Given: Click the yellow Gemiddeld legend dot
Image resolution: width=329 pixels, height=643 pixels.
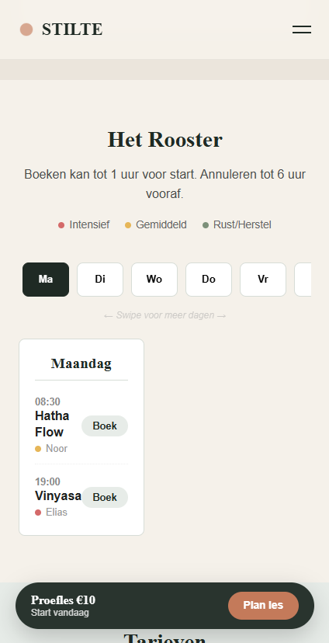Looking at the screenshot, I should [128, 225].
